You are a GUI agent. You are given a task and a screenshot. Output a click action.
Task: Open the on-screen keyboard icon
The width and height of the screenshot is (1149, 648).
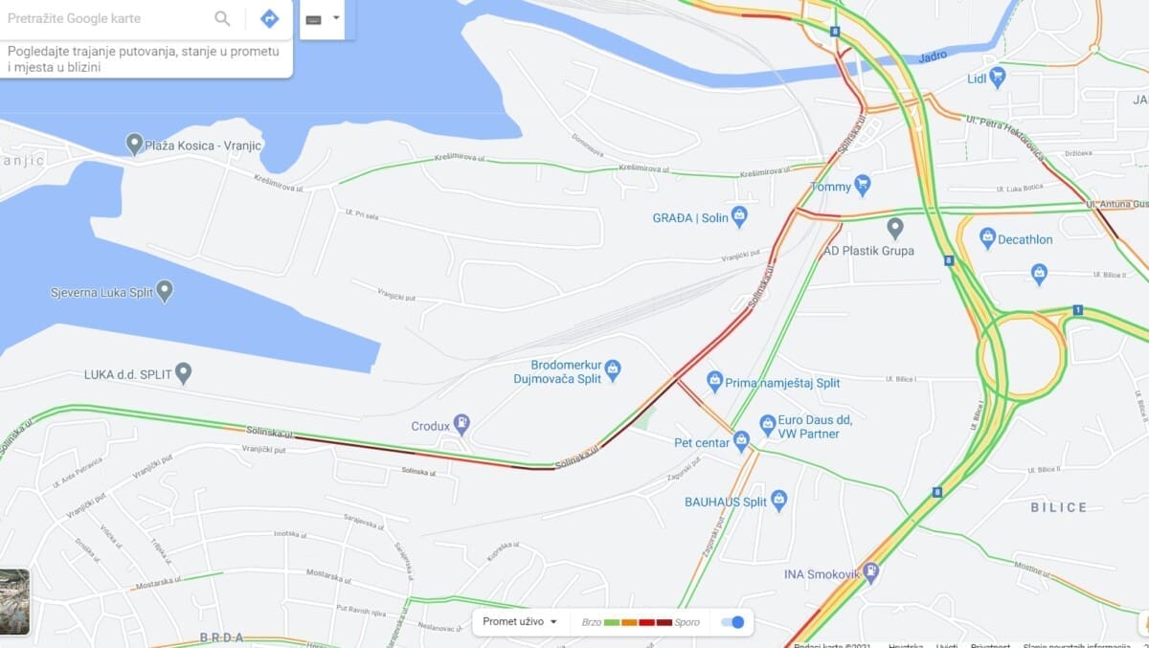coord(313,19)
